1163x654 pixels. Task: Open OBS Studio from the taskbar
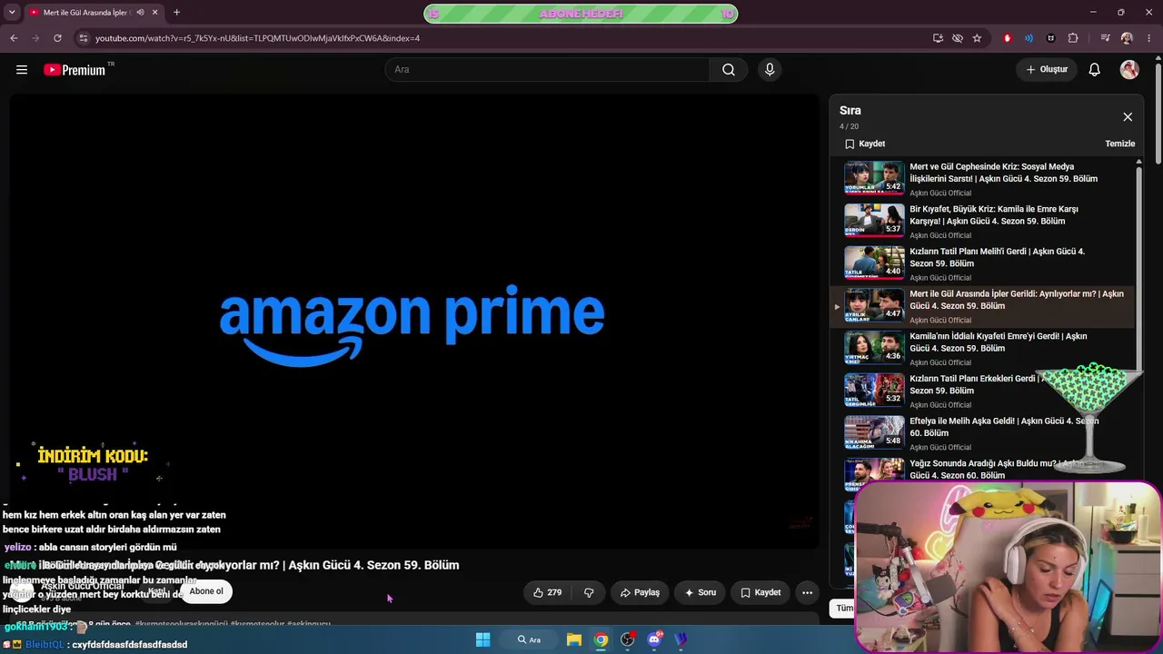[x=628, y=639]
